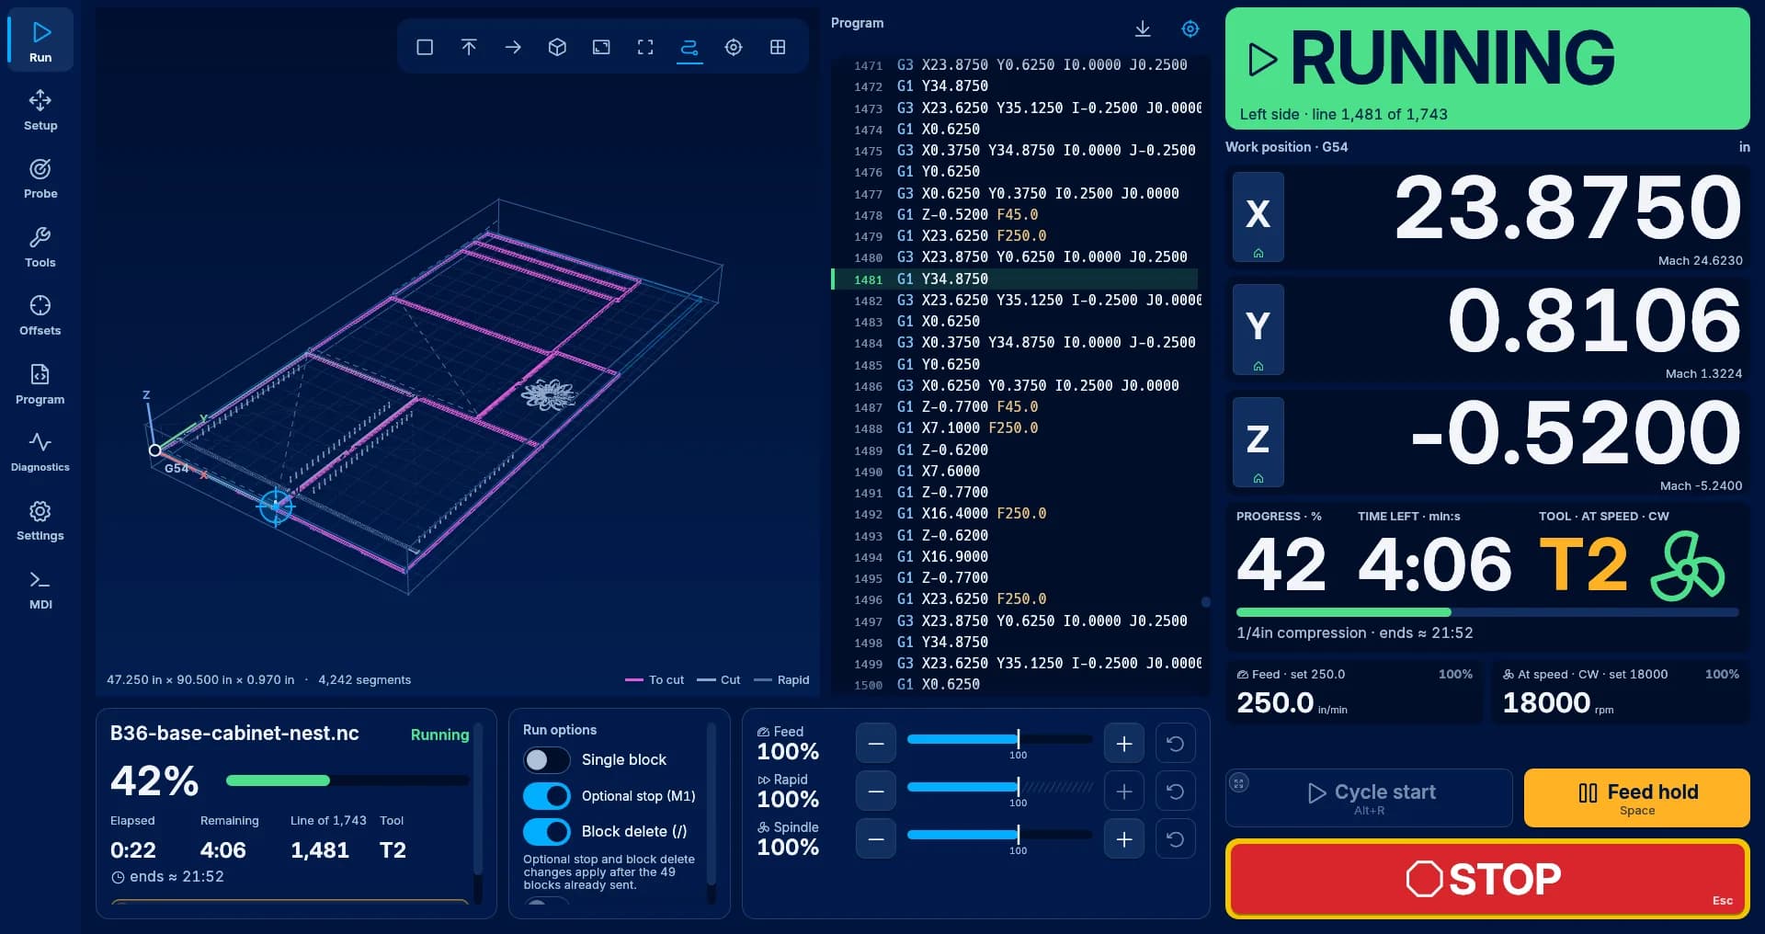The image size is (1765, 934).
Task: Decrease the Feed override with minus
Action: point(876,744)
